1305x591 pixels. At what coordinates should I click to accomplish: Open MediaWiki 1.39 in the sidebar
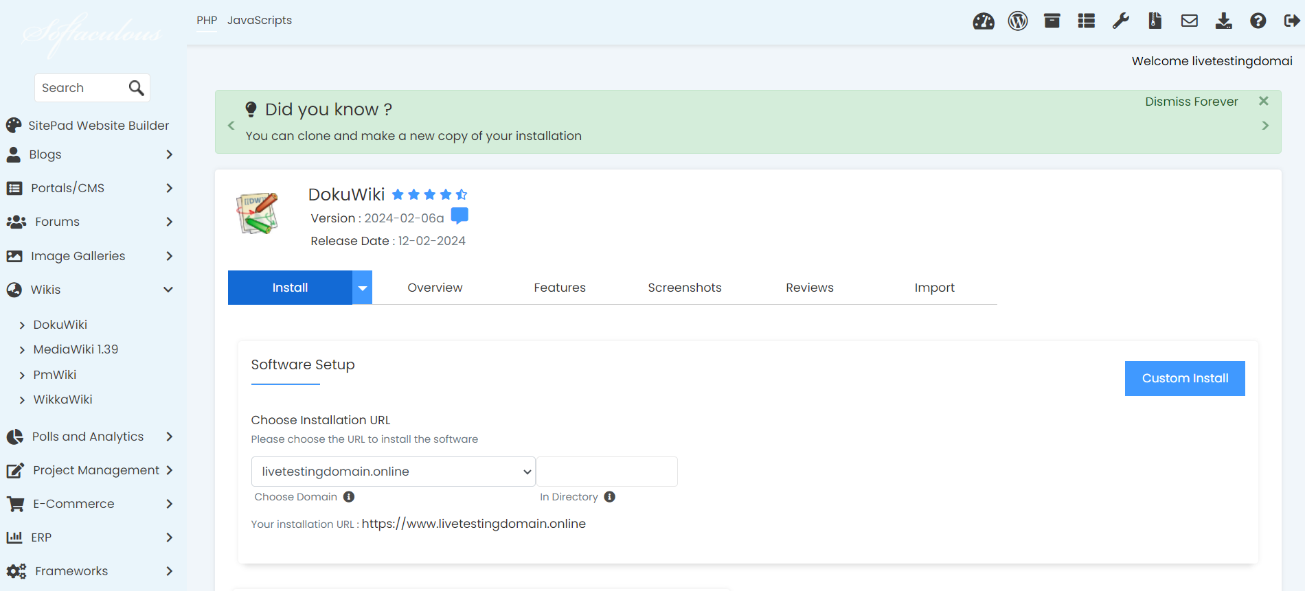76,349
